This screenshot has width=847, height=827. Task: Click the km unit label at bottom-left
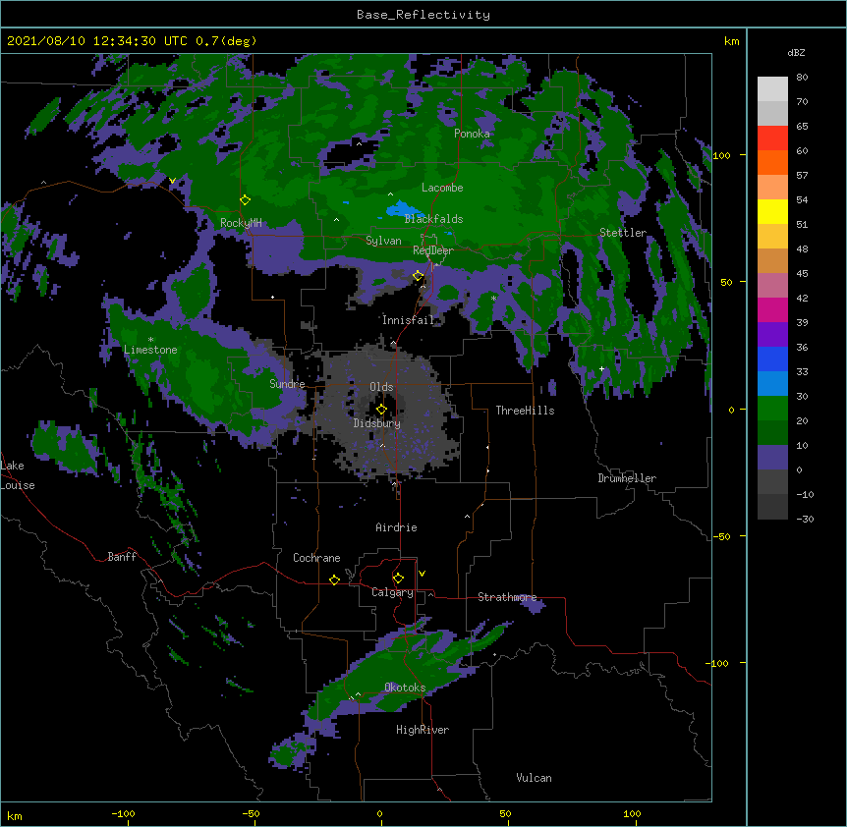[x=15, y=816]
